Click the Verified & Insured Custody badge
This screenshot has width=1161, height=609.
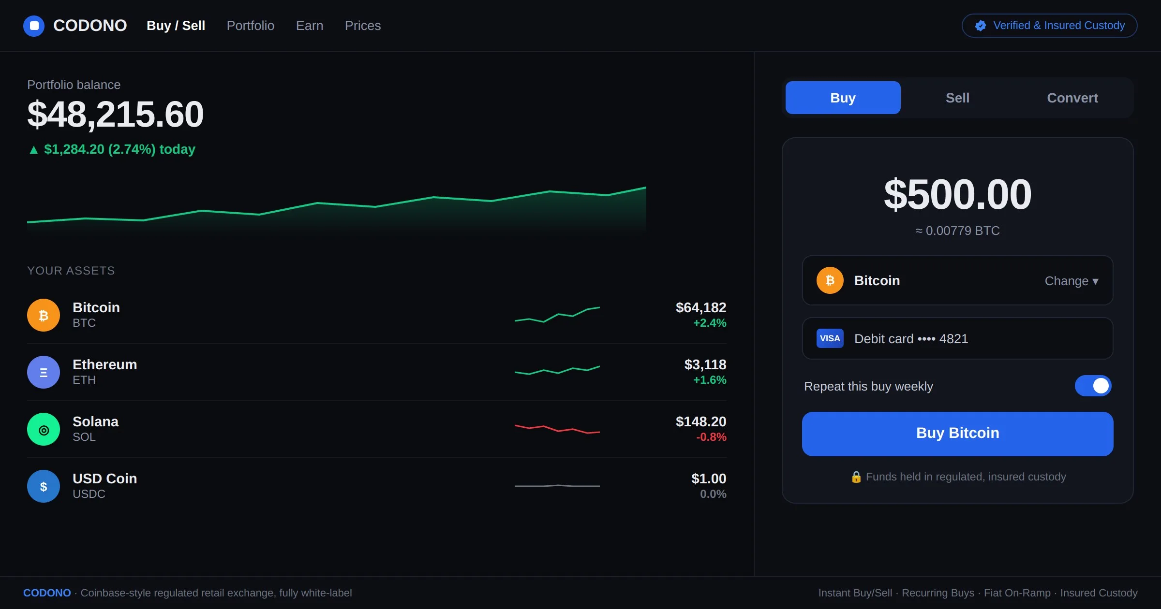pos(1050,26)
